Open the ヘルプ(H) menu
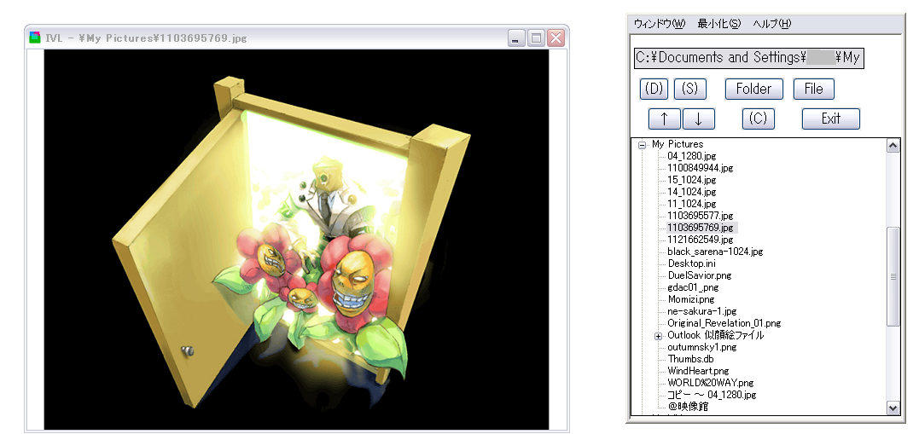919x434 pixels. pos(772,24)
